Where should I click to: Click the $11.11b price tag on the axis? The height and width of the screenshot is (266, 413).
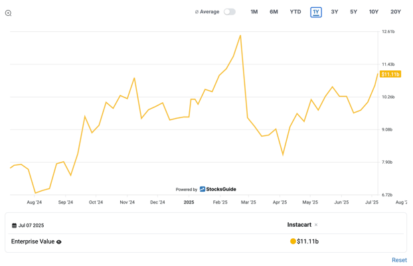390,74
